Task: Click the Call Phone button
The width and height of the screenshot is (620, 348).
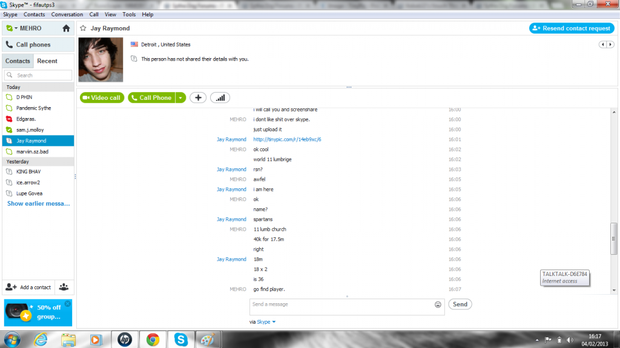Action: (151, 97)
